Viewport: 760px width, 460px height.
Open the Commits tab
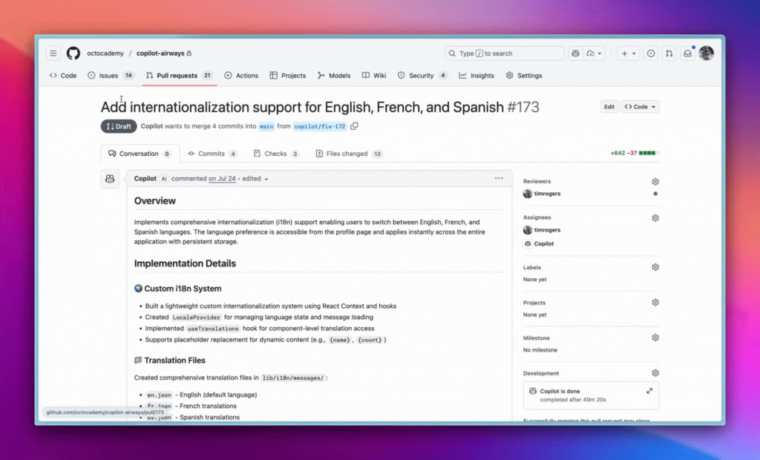(212, 154)
